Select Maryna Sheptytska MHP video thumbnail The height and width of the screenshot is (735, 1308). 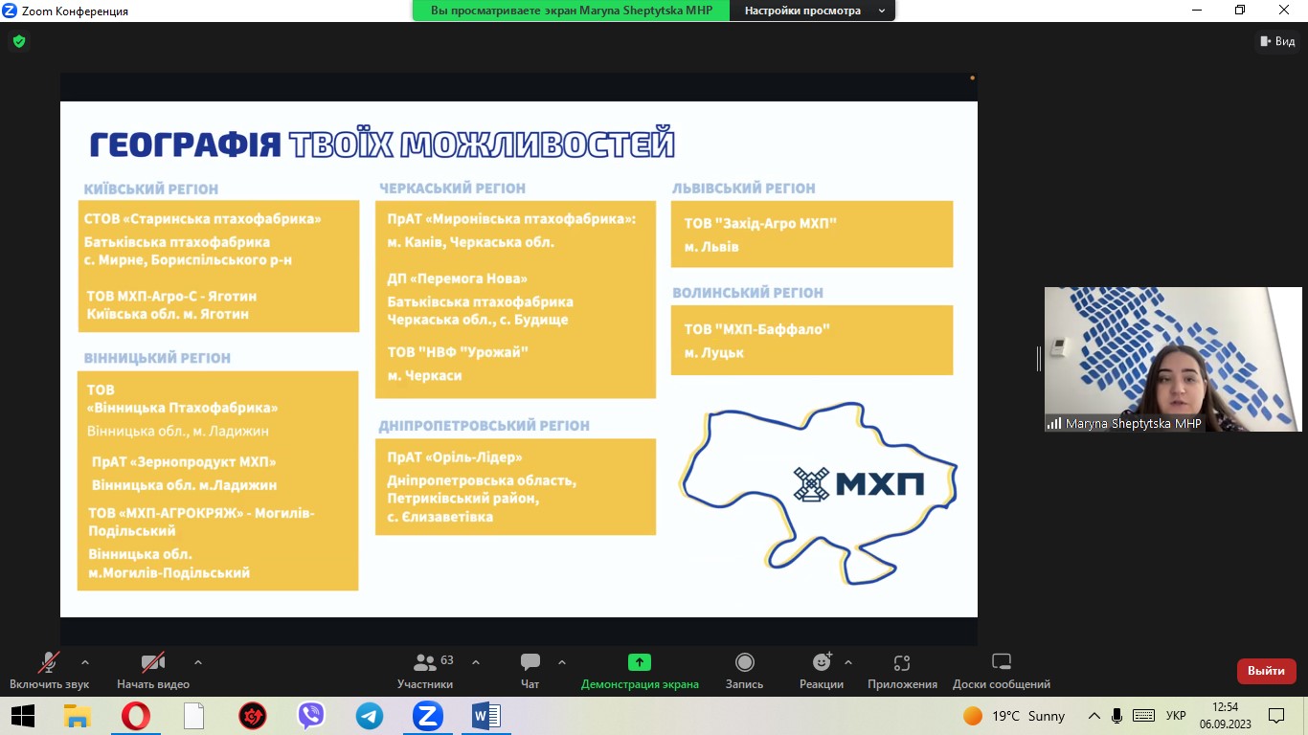pyautogui.click(x=1173, y=359)
